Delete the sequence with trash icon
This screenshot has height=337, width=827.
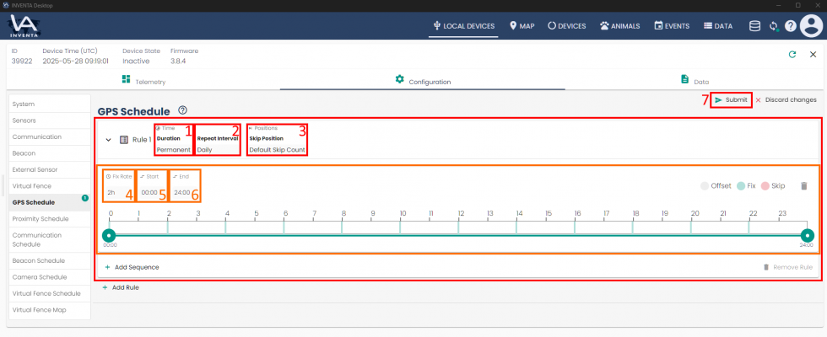pos(803,185)
